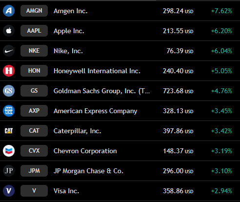Viewport: 240px width, 202px height.
Task: Click the red Honeywell H icon
Action: tap(9, 71)
